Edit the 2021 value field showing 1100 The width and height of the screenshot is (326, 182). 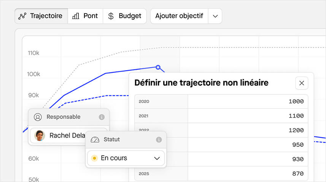248,116
